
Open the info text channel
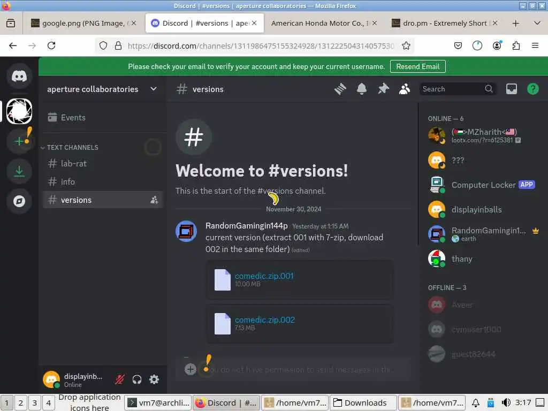click(x=103, y=182)
